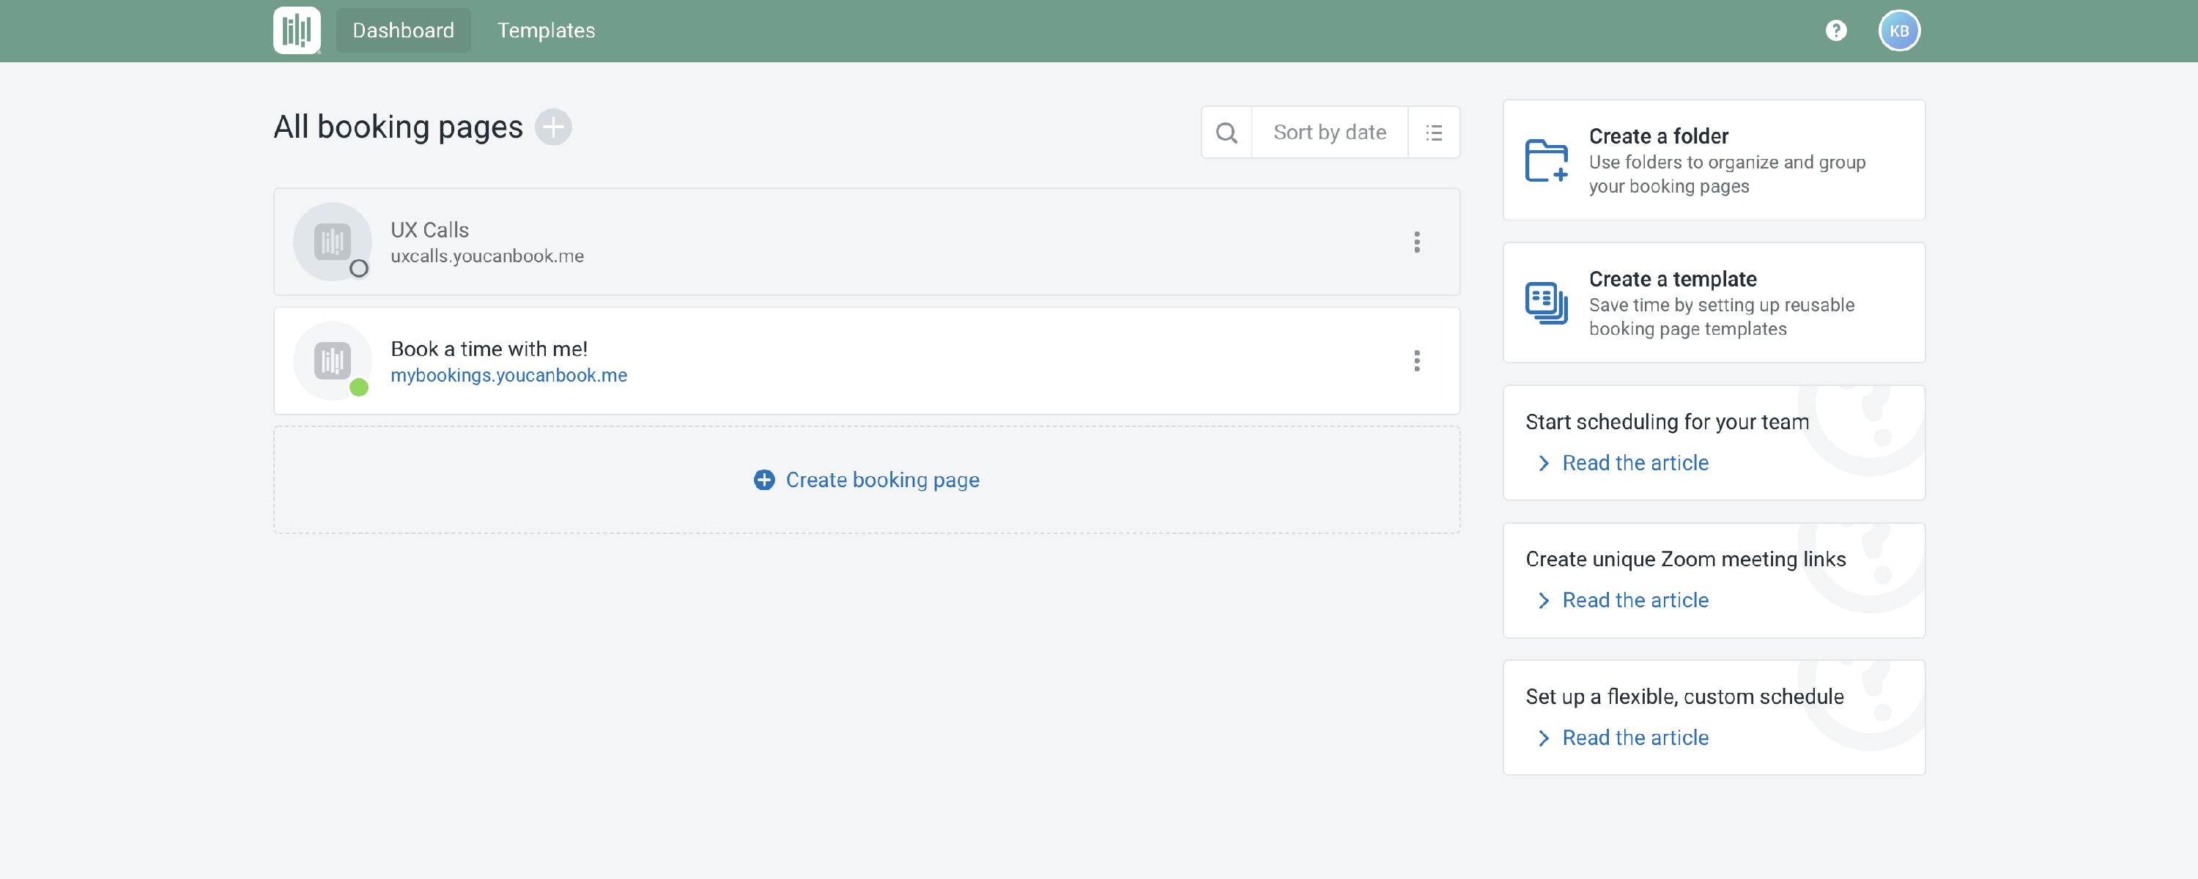Select the Create a template icon
Viewport: 2198px width, 879px height.
click(1545, 302)
